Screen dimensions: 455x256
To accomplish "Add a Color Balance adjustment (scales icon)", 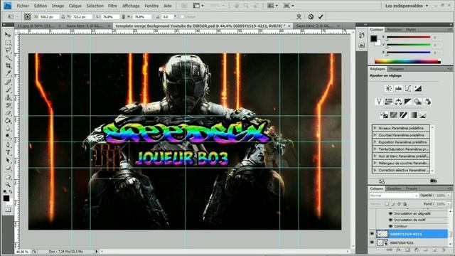I will (x=398, y=102).
